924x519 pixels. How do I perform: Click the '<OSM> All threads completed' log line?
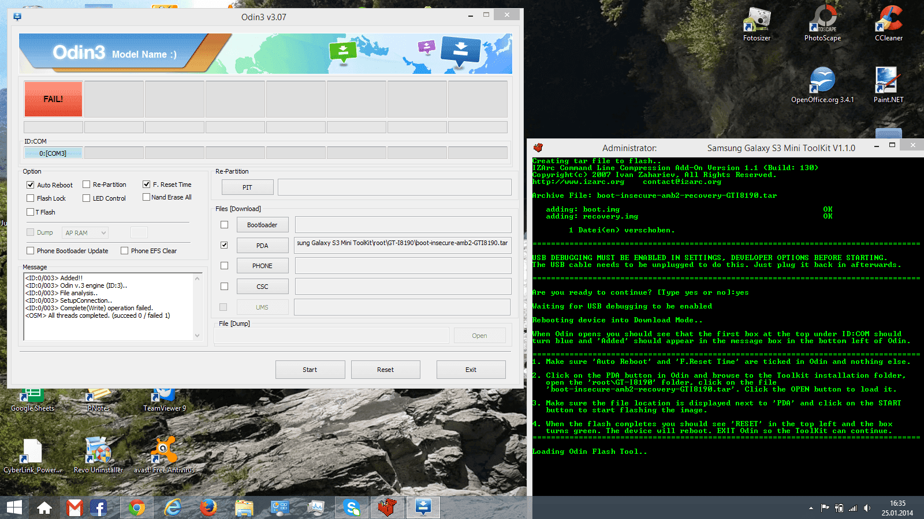[98, 315]
